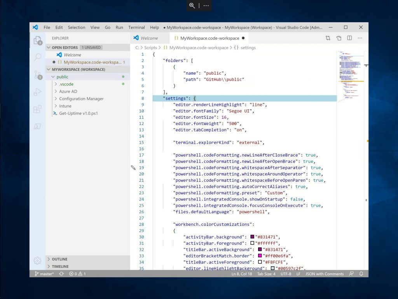This screenshot has width=398, height=299.
Task: Open the Extensions view
Action: (x=37, y=109)
